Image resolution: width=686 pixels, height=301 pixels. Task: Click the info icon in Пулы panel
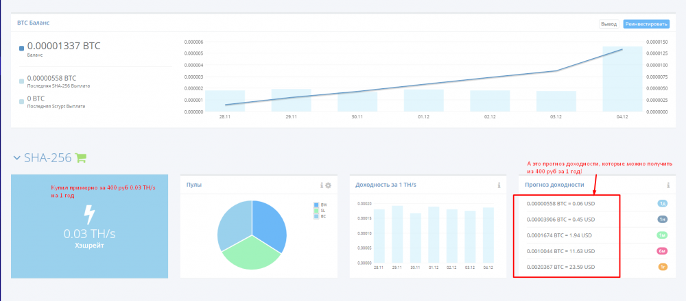tap(321, 185)
